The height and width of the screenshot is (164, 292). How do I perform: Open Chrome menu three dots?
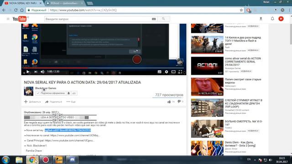point(289,10)
